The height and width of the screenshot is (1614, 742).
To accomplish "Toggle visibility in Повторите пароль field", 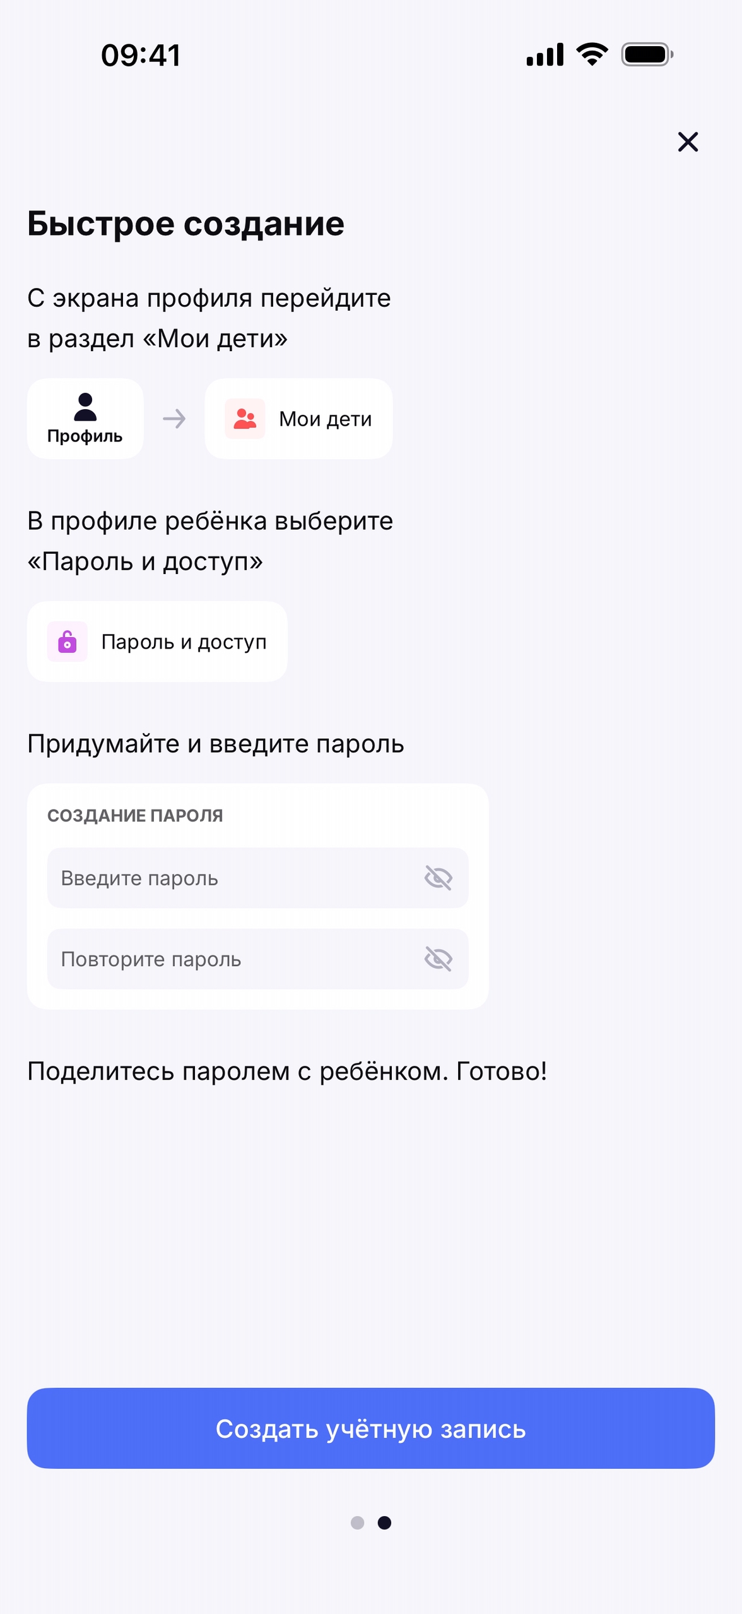I will (x=438, y=959).
